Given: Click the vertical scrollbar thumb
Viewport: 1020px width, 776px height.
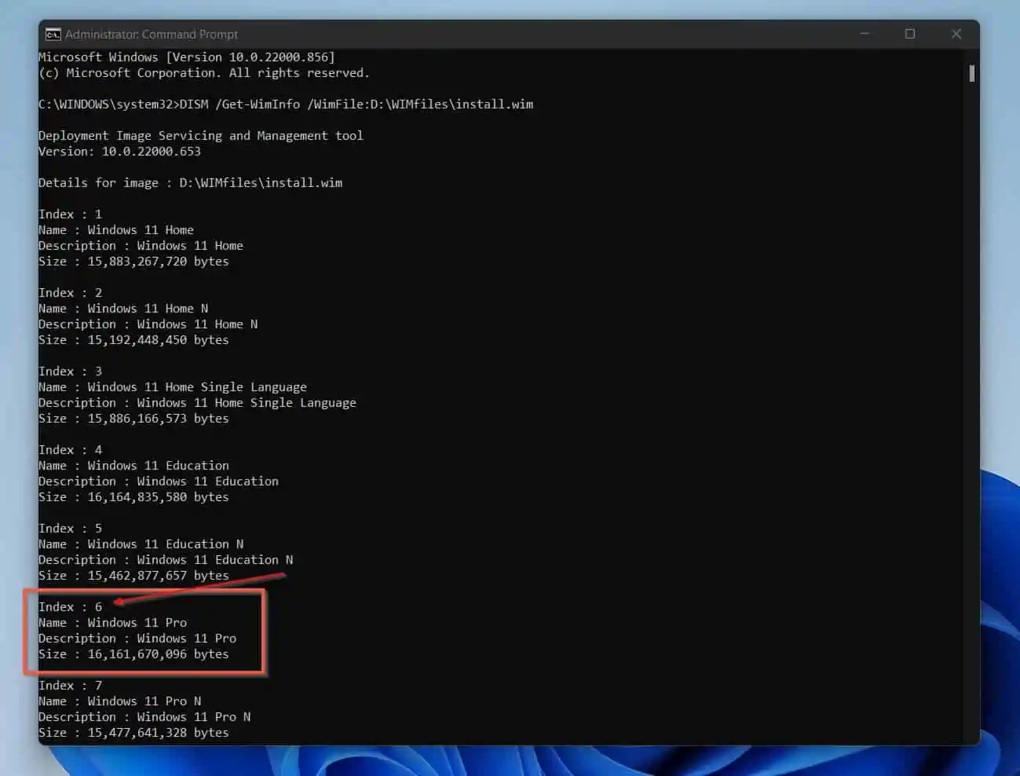Looking at the screenshot, I should pyautogui.click(x=972, y=73).
